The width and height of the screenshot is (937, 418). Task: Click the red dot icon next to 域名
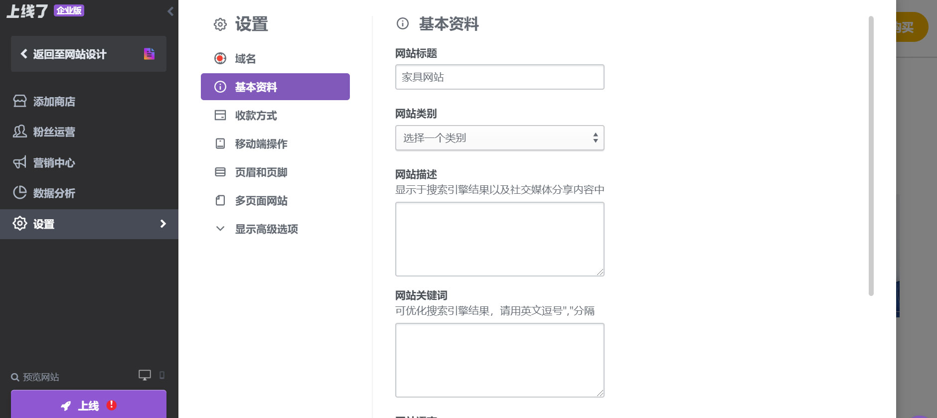point(220,58)
